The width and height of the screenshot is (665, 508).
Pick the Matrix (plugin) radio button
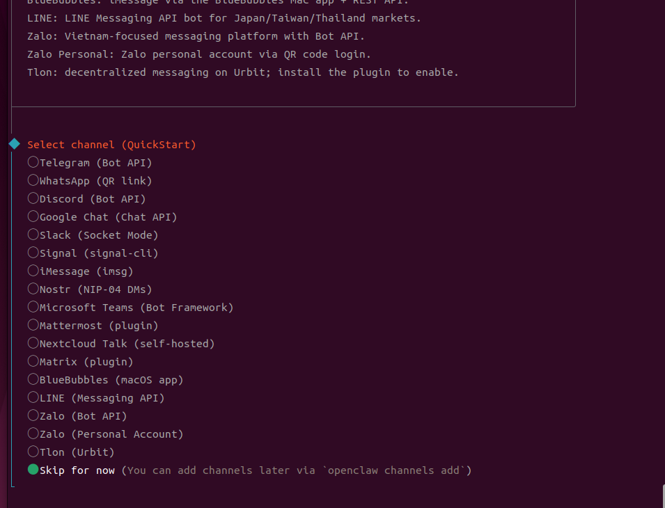point(33,361)
